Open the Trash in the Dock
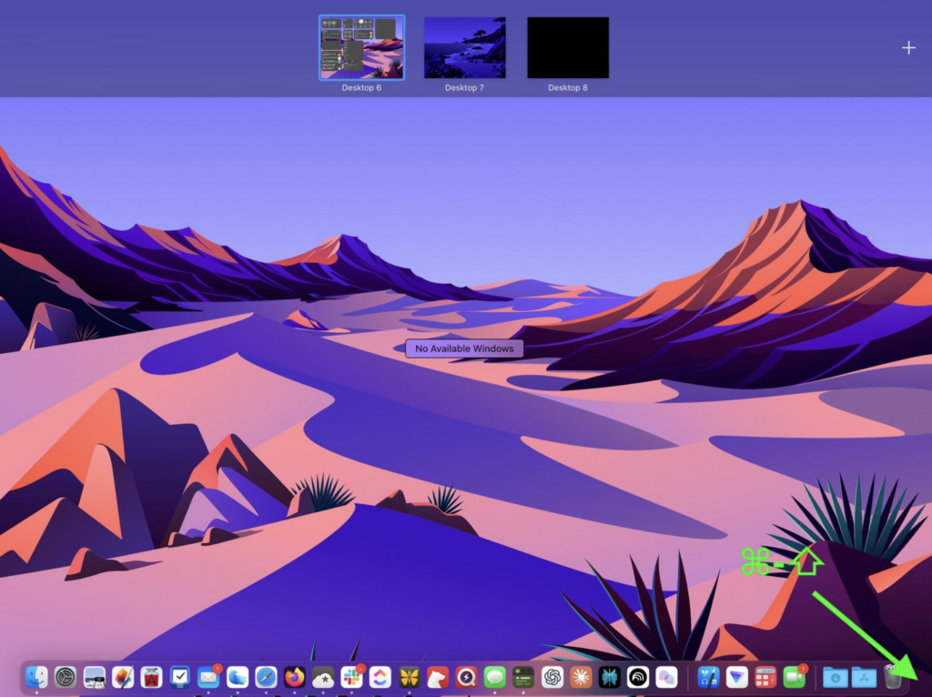The image size is (932, 697). 894,677
